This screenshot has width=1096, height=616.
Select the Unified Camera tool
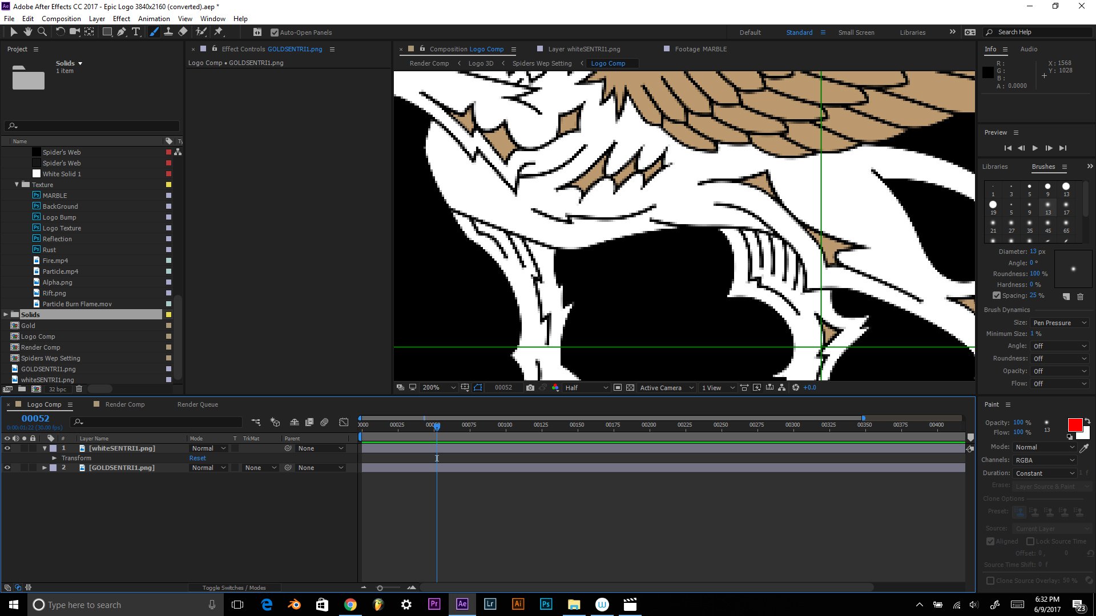point(75,32)
